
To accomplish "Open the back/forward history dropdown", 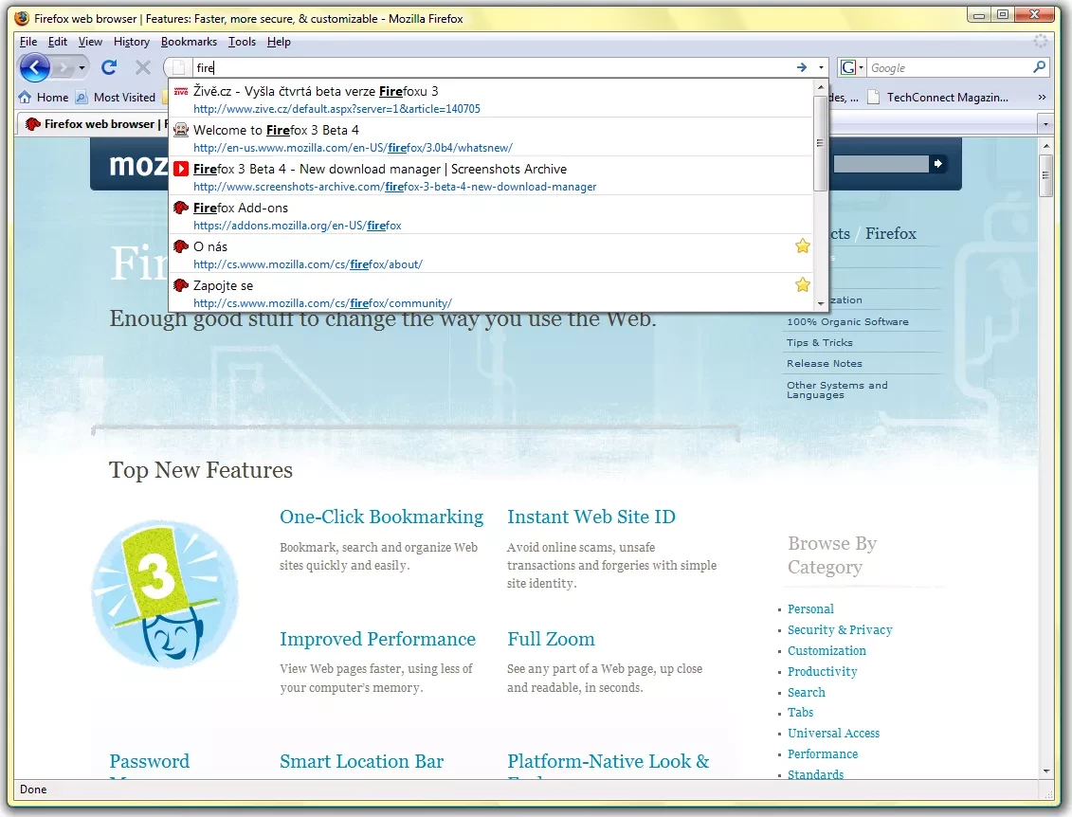I will point(82,67).
